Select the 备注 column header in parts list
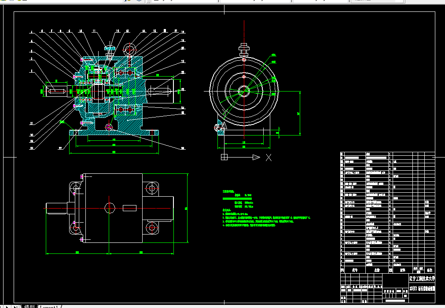The height and width of the screenshot is (308, 445). pos(430,270)
